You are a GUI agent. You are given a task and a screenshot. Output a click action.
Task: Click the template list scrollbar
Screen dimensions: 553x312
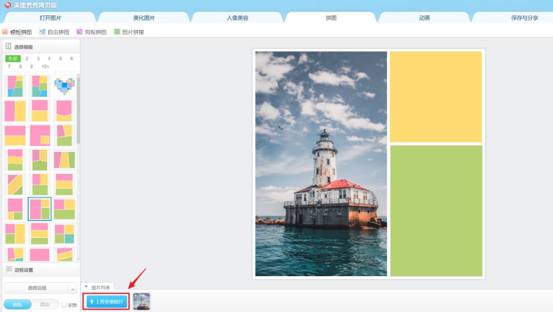point(78,110)
